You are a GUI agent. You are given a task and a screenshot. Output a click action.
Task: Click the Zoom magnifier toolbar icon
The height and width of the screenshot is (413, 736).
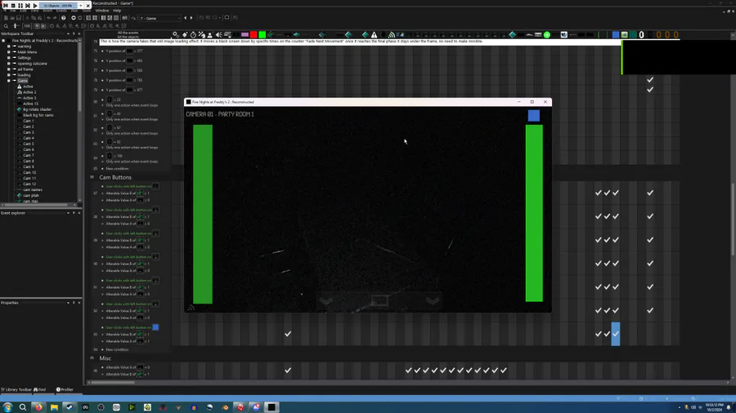(6, 26)
